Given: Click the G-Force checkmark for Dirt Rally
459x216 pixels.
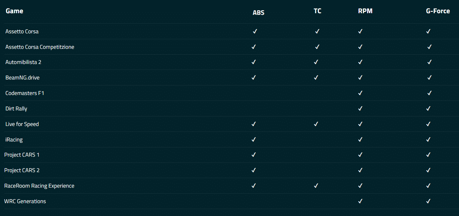Looking at the screenshot, I should point(428,108).
